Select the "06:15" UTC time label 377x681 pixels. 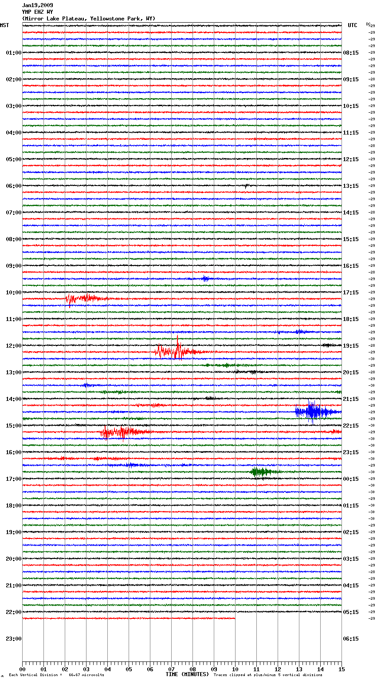pyautogui.click(x=351, y=639)
